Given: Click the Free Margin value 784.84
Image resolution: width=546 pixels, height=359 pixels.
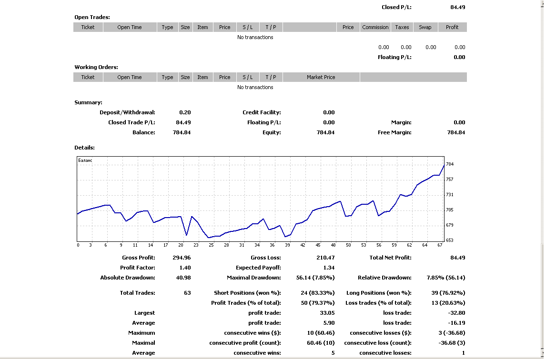Looking at the screenshot, I should 456,132.
